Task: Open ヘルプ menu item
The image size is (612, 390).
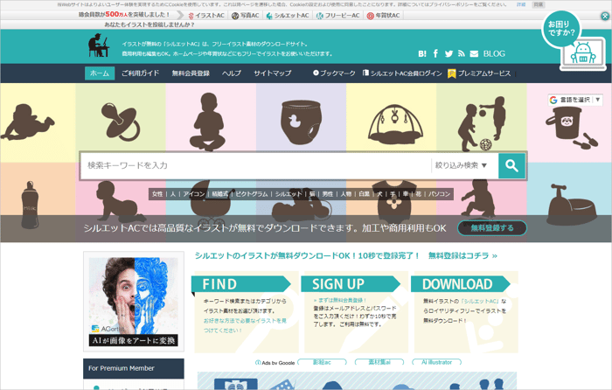Action: (232, 73)
